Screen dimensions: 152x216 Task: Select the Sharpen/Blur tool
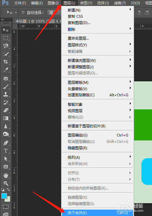point(6,126)
